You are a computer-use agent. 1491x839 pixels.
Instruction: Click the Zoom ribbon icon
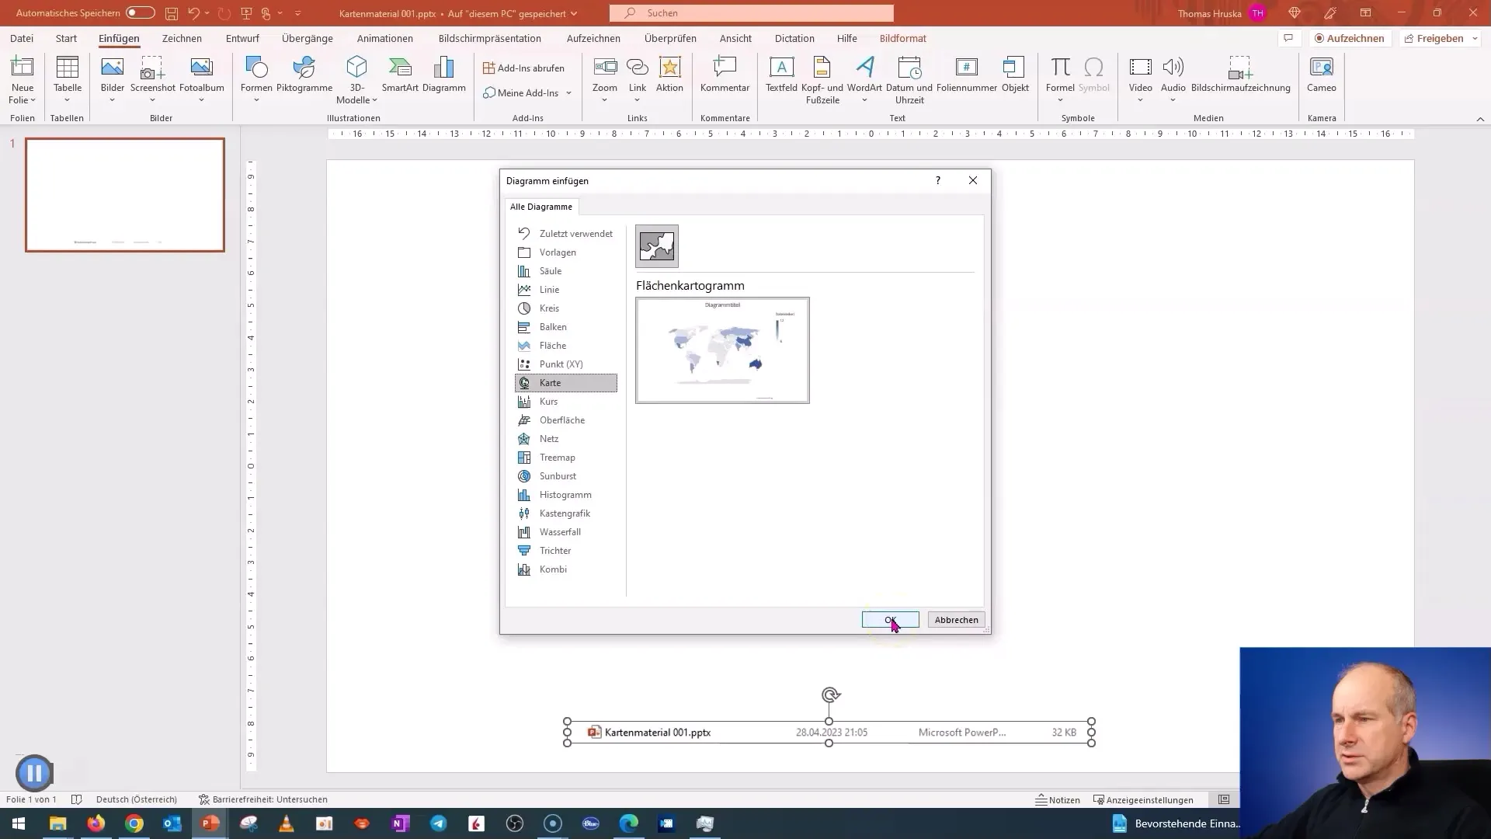coord(605,68)
